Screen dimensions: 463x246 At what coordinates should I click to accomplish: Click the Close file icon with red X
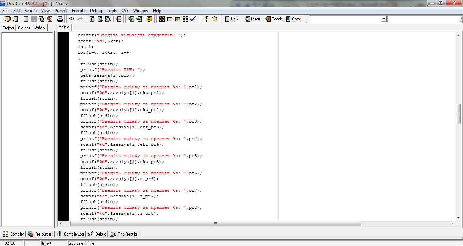coord(49,19)
